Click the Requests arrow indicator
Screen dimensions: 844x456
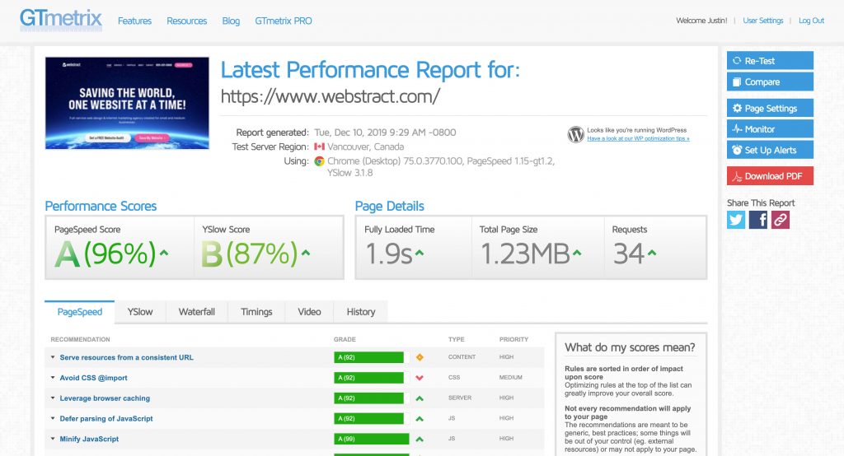pyautogui.click(x=652, y=252)
